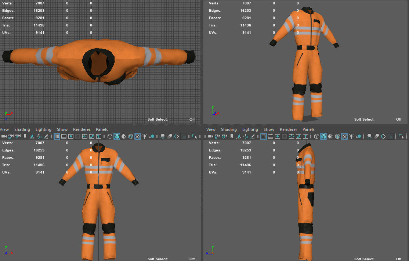The width and height of the screenshot is (409, 261).
Task: Toggle Safe Action in front-view panel toolbar
Action: click(x=92, y=136)
